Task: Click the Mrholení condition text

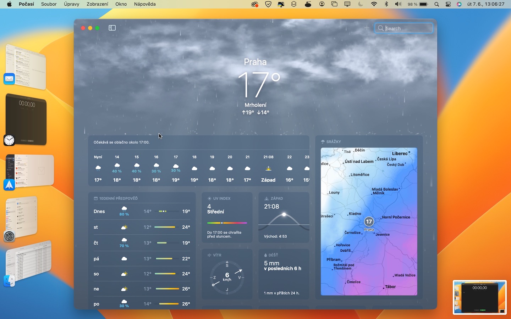Action: tap(255, 105)
